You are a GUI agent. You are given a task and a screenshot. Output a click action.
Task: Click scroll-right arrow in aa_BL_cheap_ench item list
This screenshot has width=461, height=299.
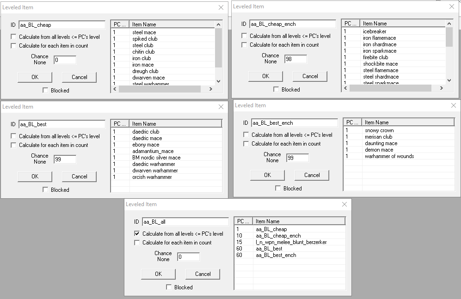(x=441, y=88)
